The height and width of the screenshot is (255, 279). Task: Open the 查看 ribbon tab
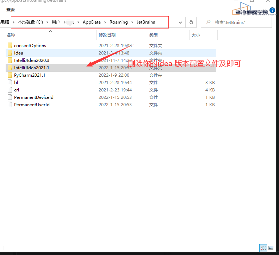point(11,10)
